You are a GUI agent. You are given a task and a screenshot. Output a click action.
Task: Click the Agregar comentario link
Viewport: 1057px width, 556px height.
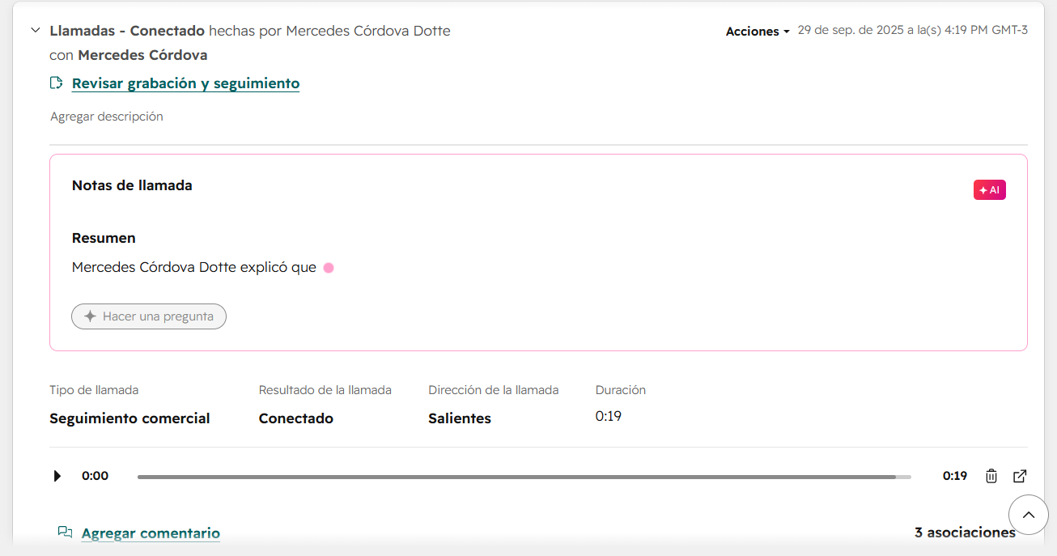151,533
